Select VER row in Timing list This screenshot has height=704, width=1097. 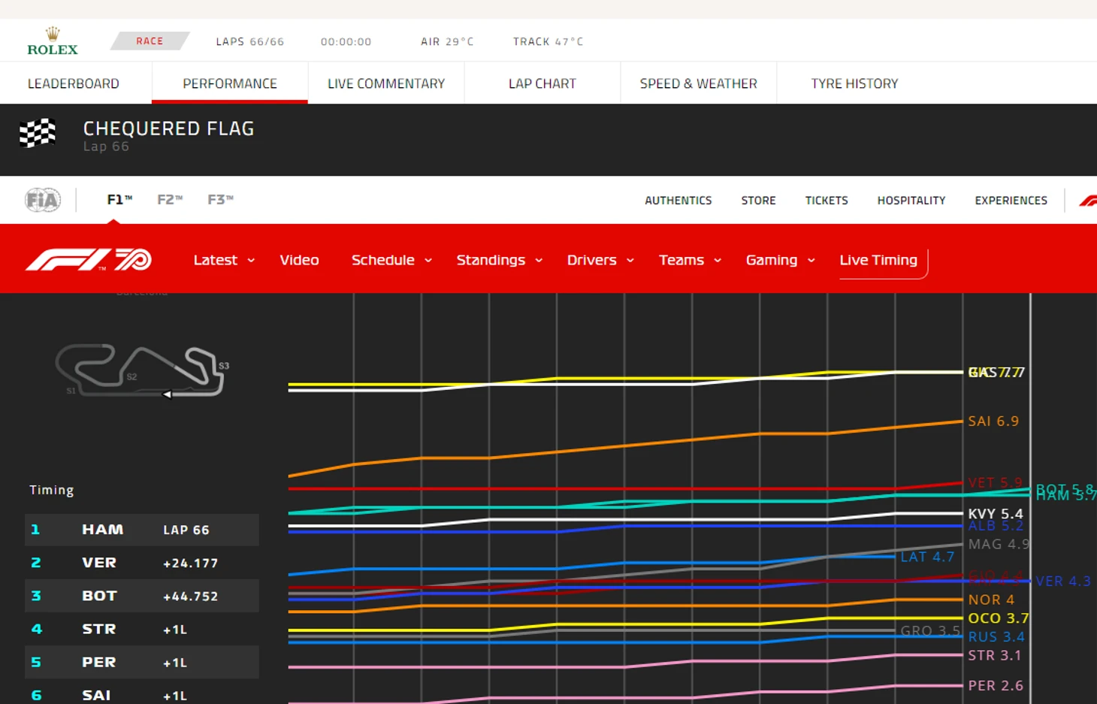142,563
